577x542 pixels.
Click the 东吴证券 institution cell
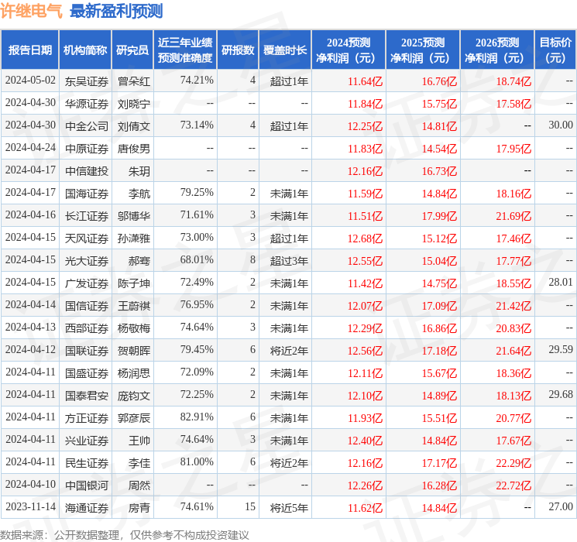coord(87,81)
